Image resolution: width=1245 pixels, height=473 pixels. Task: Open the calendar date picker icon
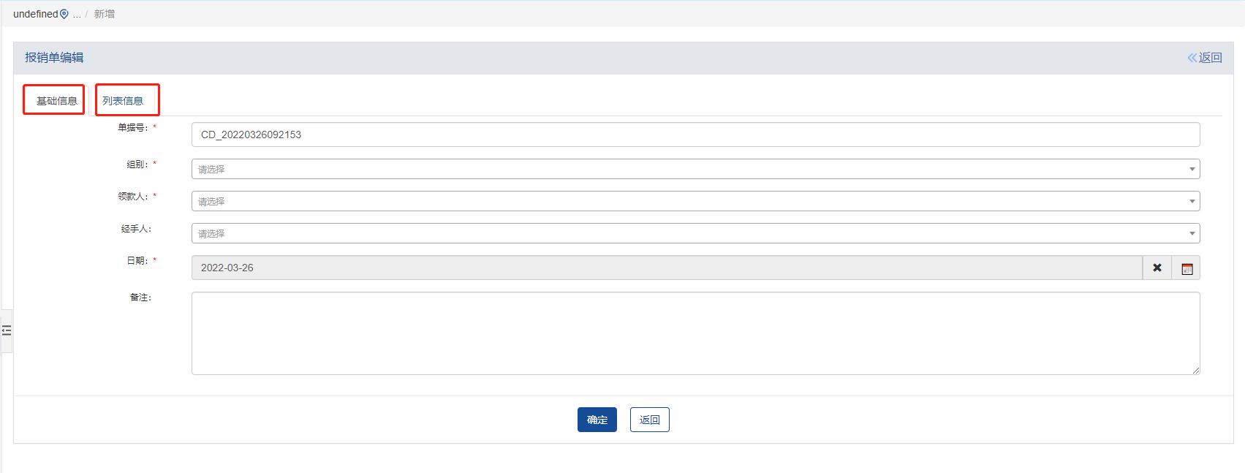pos(1187,268)
